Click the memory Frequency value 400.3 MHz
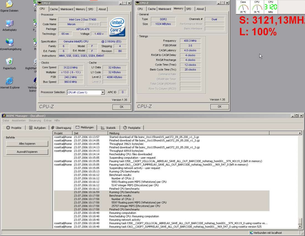Image resolution: width=305 pixels, height=236 pixels. tap(190, 41)
